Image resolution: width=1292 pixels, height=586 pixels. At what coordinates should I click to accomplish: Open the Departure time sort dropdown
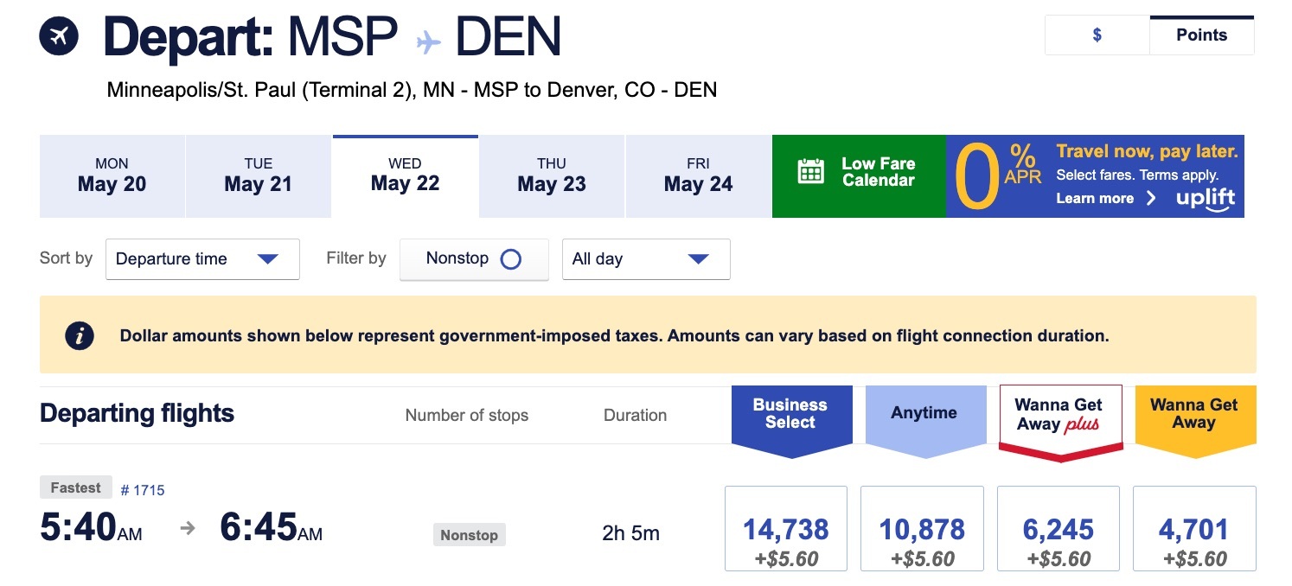(x=202, y=258)
